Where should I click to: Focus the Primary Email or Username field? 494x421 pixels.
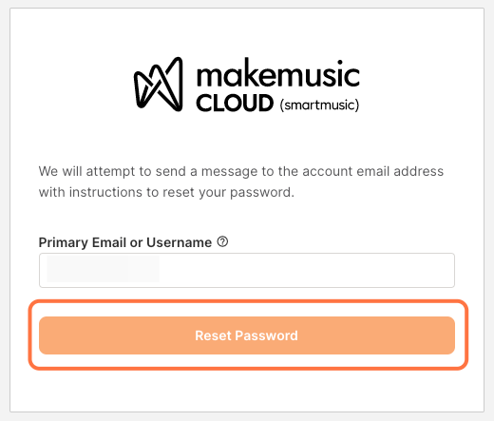247,270
